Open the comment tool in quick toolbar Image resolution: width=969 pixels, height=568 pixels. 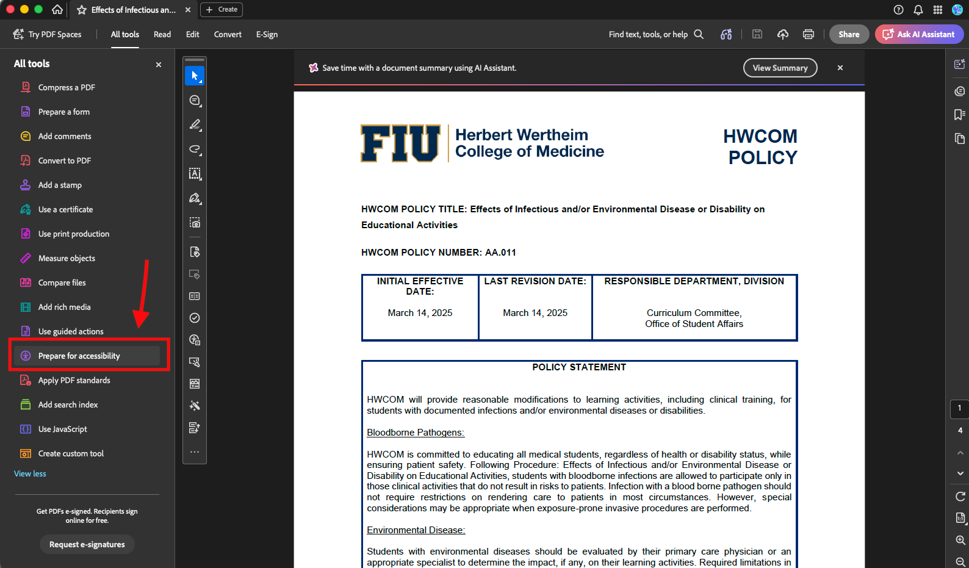[195, 100]
